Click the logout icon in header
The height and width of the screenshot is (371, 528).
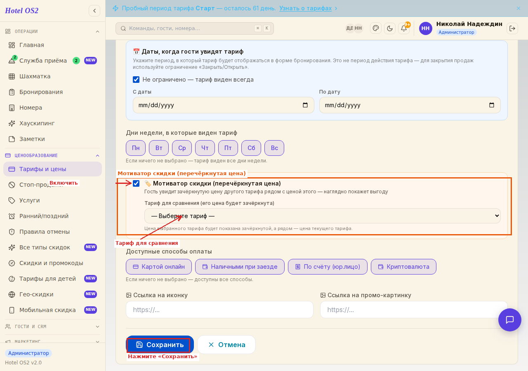point(512,28)
